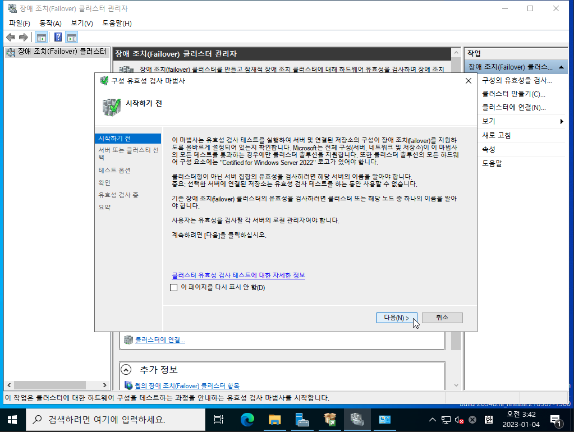
Task: Open the Windows Start menu
Action: point(12,420)
